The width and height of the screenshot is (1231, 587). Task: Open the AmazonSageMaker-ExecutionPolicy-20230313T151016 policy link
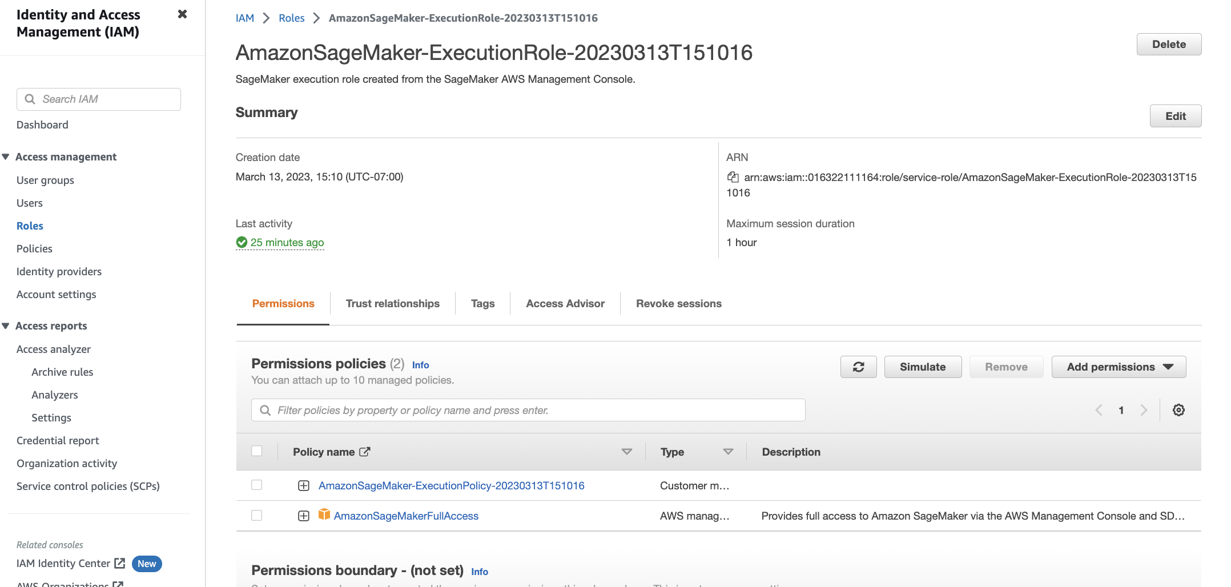click(x=451, y=485)
